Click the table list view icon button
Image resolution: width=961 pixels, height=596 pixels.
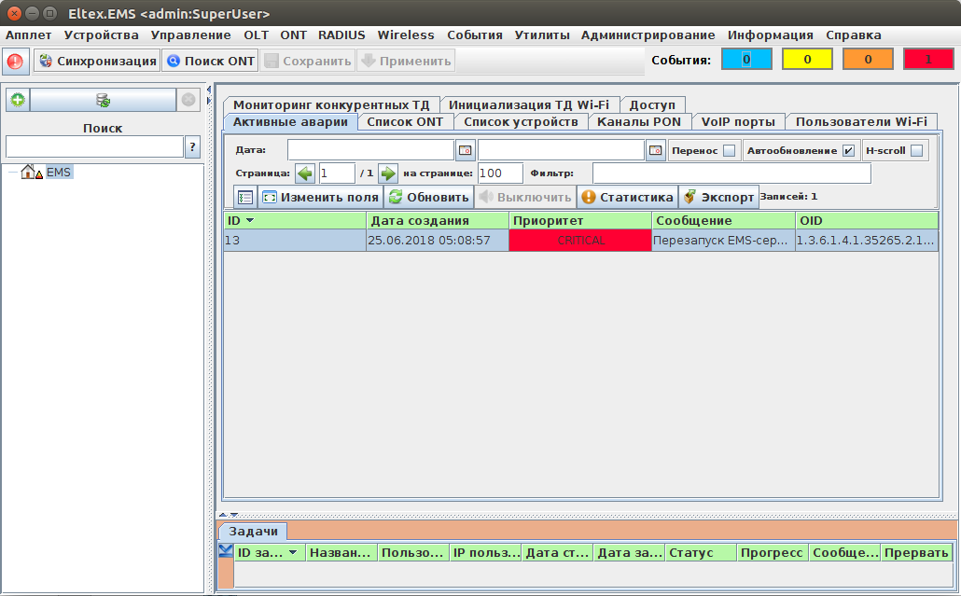coord(245,197)
